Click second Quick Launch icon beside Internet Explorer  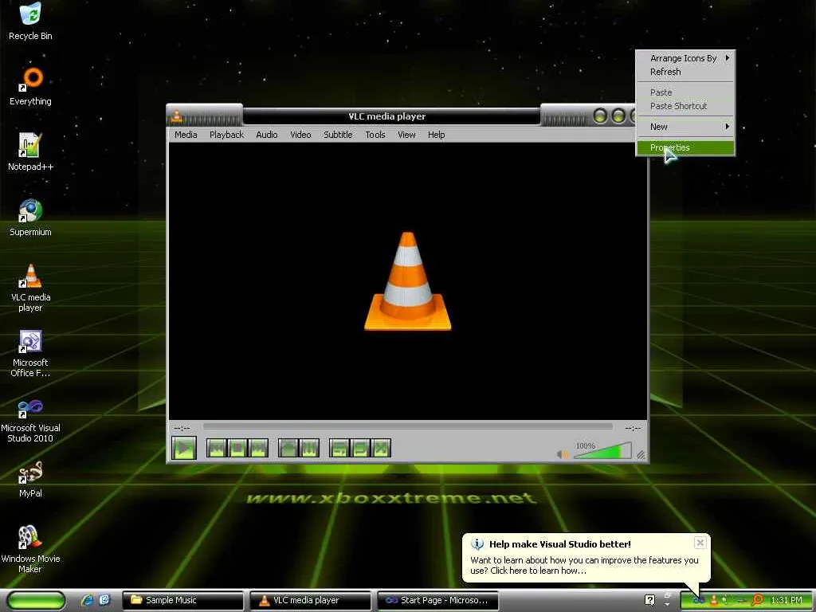(x=104, y=601)
